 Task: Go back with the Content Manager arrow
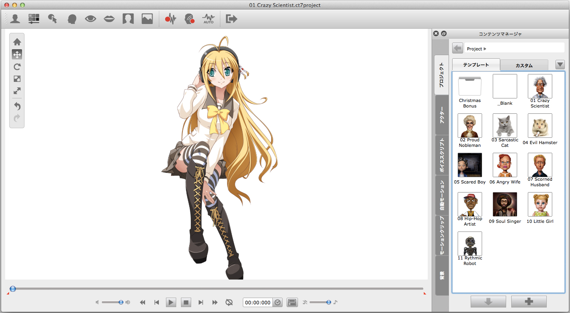pyautogui.click(x=458, y=48)
